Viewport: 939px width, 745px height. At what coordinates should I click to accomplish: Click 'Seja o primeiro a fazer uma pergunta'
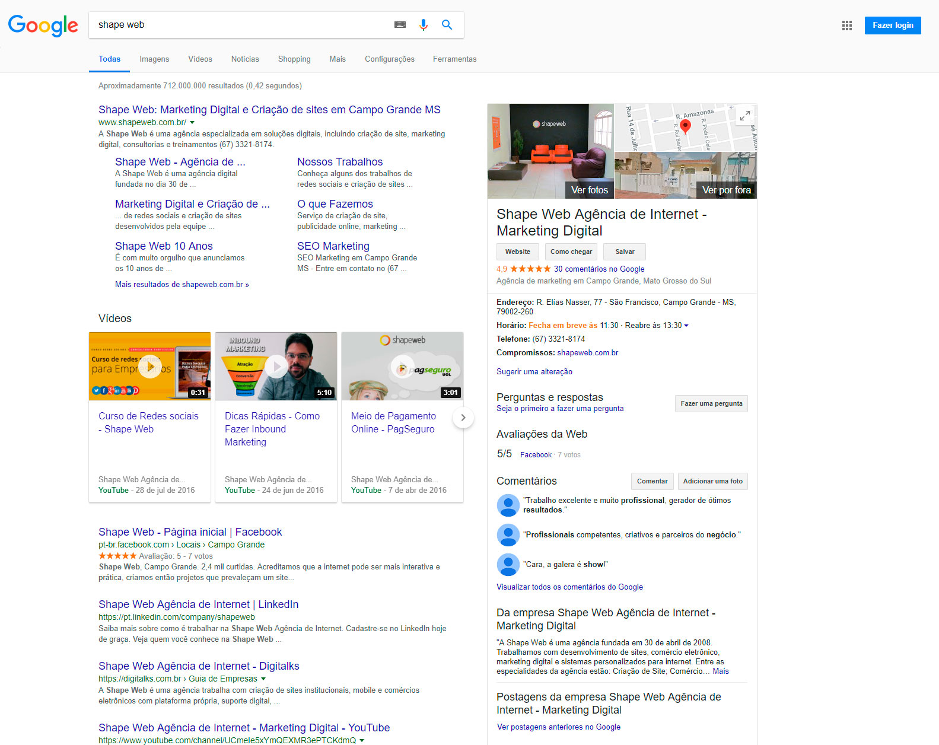point(560,409)
